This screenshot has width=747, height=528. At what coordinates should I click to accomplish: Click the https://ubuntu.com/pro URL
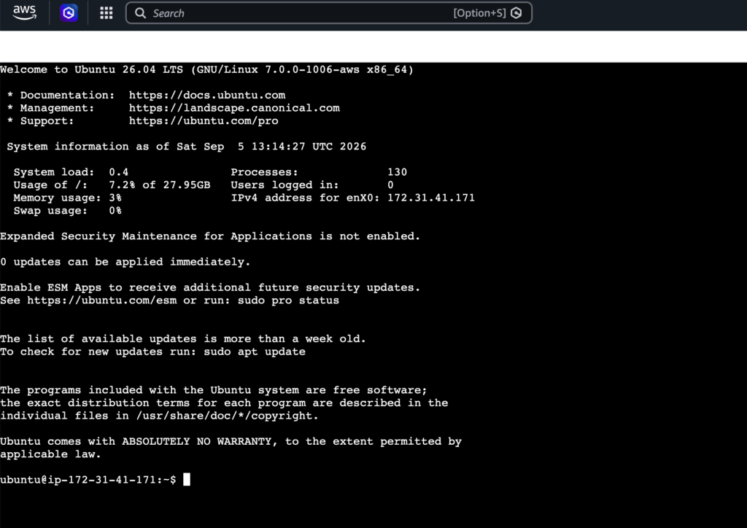[204, 121]
